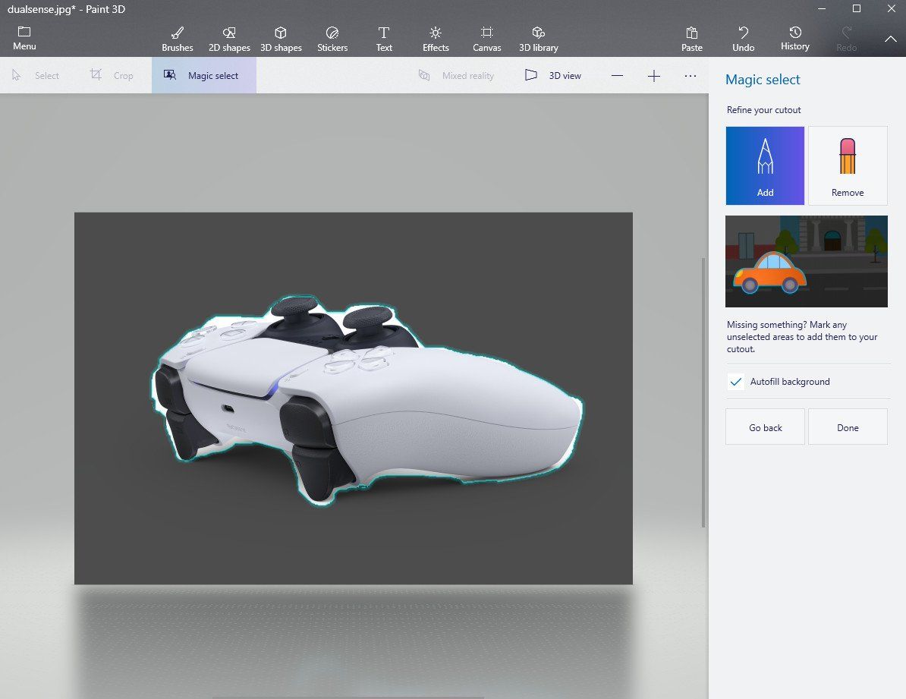906x699 pixels.
Task: Select the Remove eraser tool
Action: (x=848, y=166)
